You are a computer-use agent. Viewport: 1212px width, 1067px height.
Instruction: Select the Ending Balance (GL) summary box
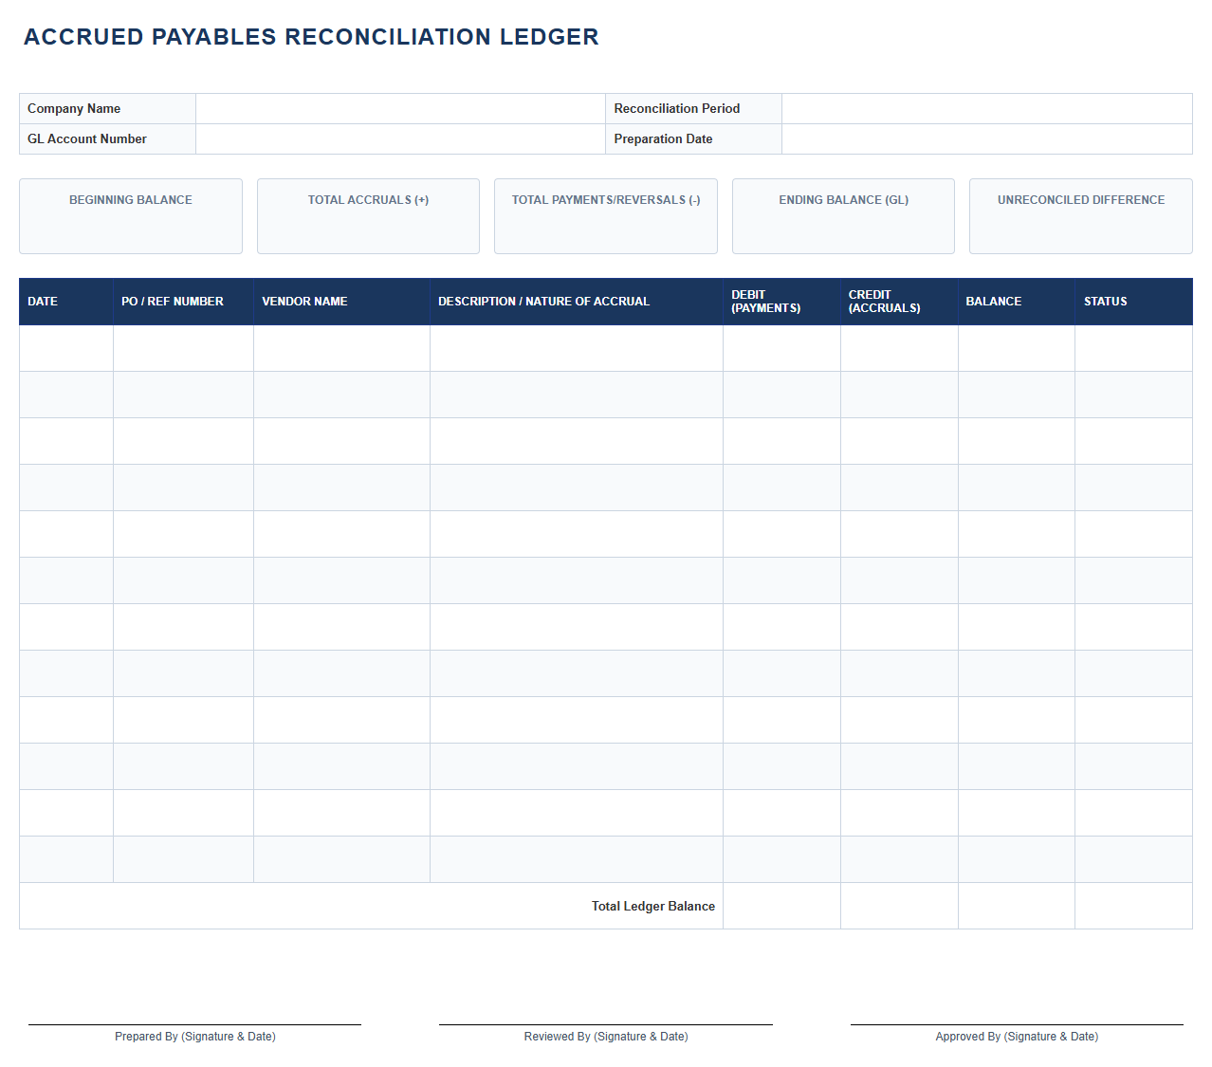[843, 216]
